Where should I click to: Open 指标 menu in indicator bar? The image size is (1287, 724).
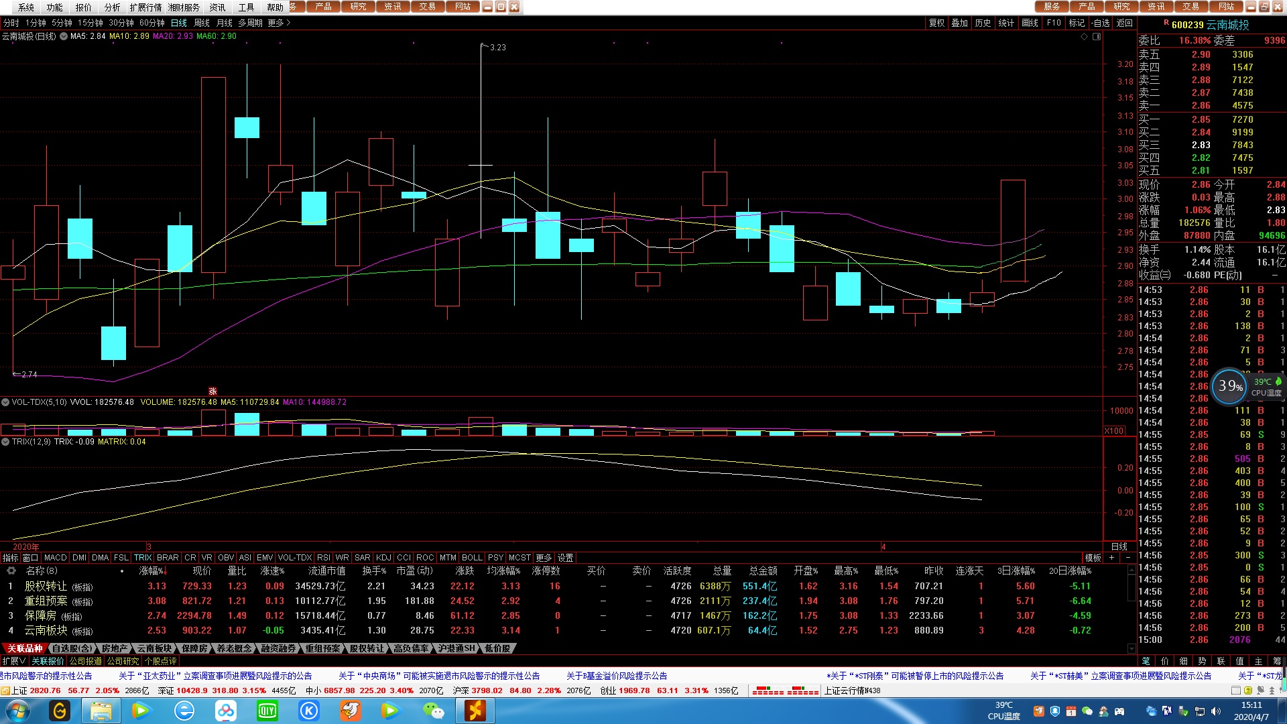pyautogui.click(x=10, y=558)
